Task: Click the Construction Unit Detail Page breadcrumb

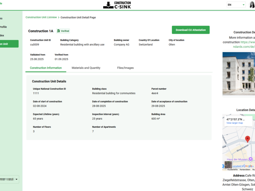Action: click(x=78, y=18)
